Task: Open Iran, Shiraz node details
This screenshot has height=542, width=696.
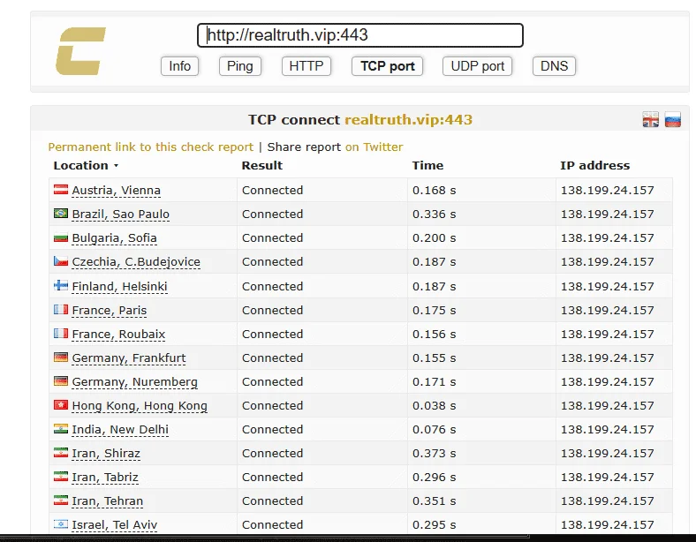Action: point(106,454)
